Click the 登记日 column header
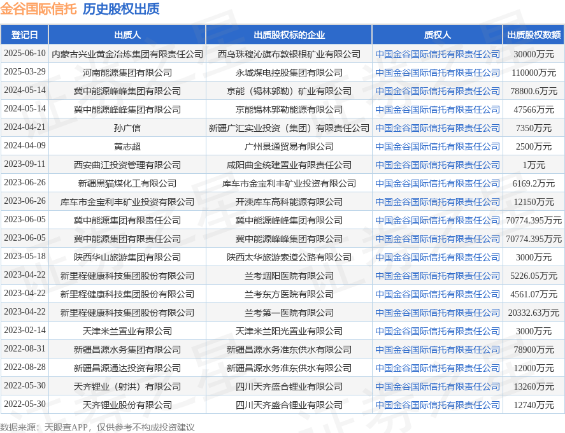The height and width of the screenshot is (433, 565). click(24, 35)
